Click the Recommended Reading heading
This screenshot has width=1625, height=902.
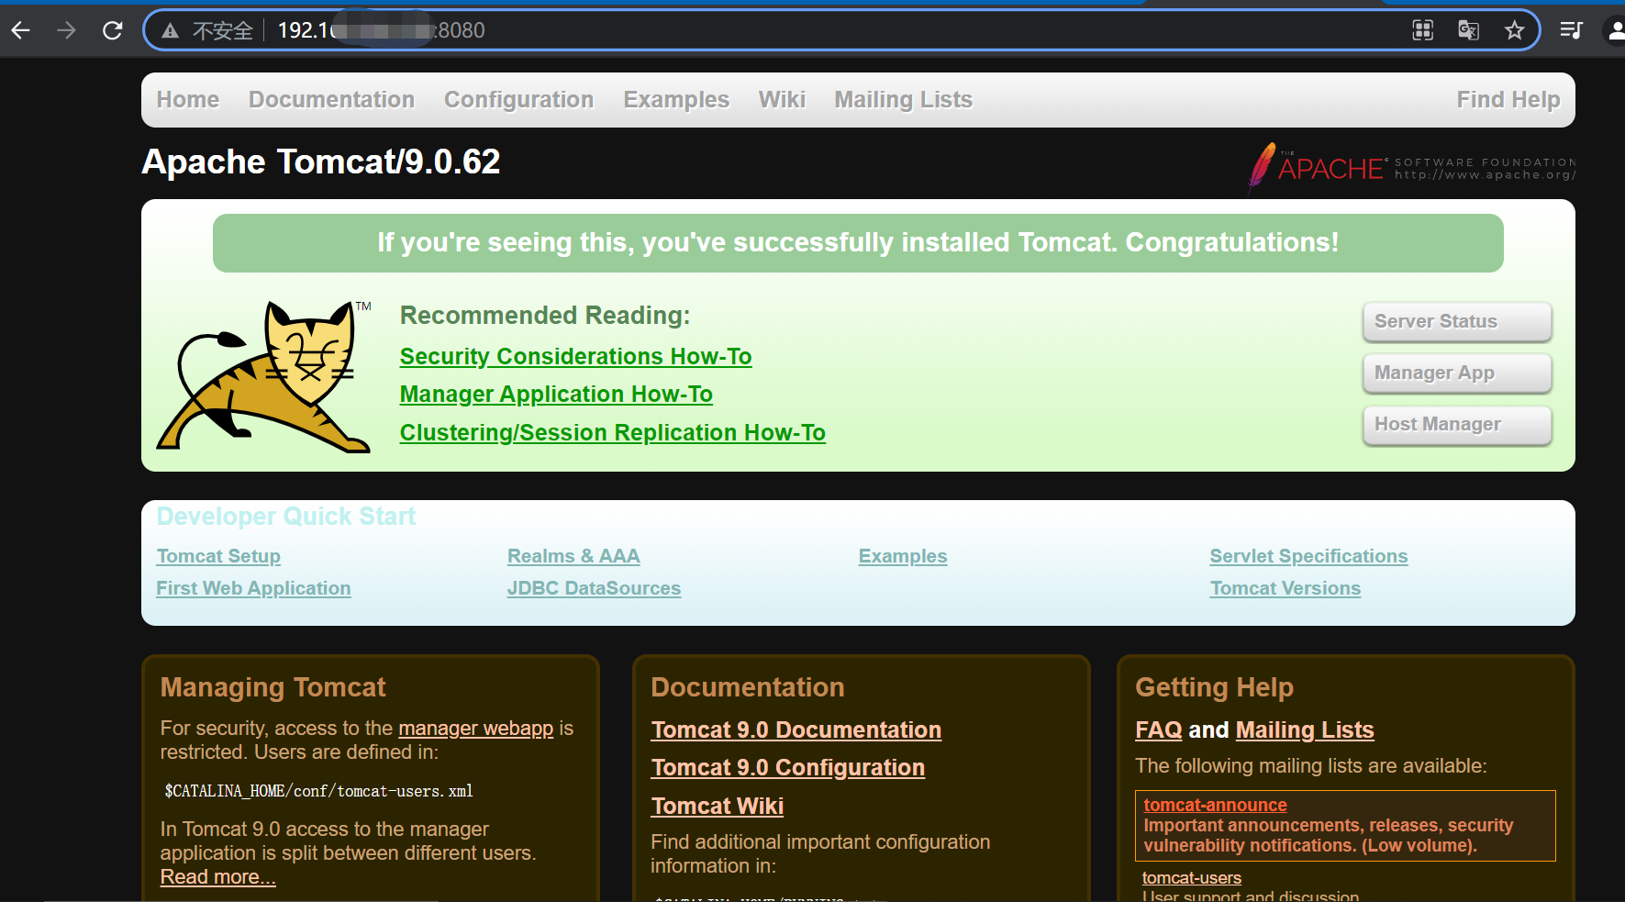545,315
